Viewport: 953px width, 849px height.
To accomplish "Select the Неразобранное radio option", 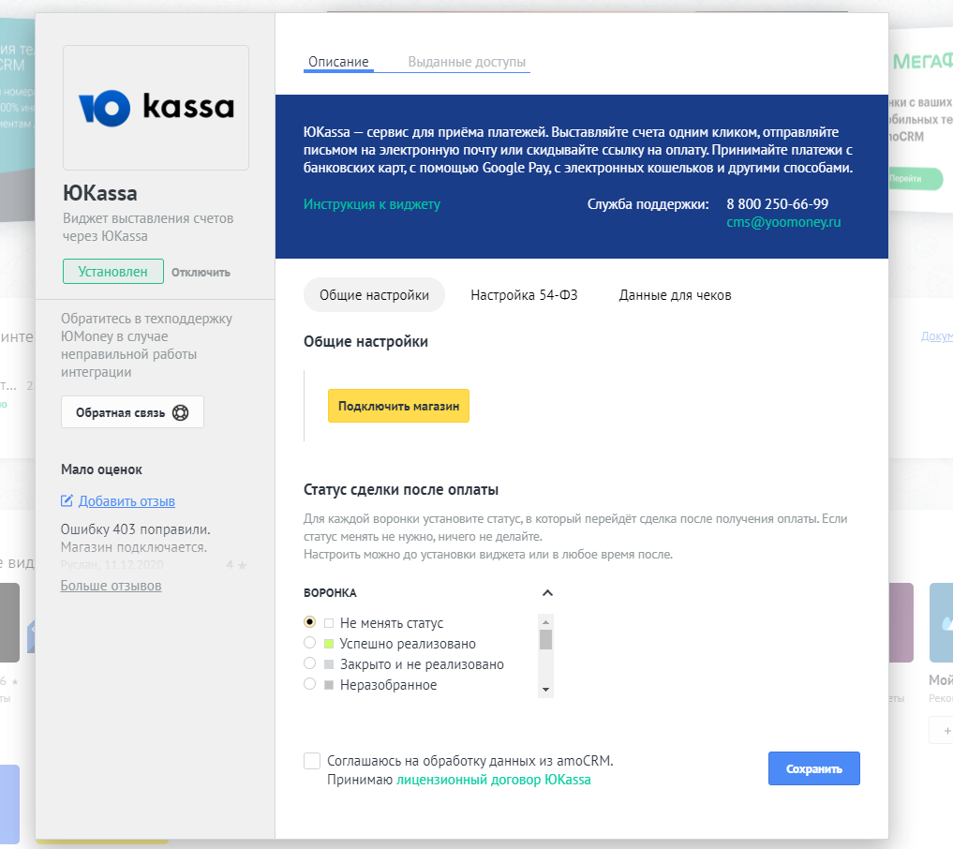I will click(310, 684).
